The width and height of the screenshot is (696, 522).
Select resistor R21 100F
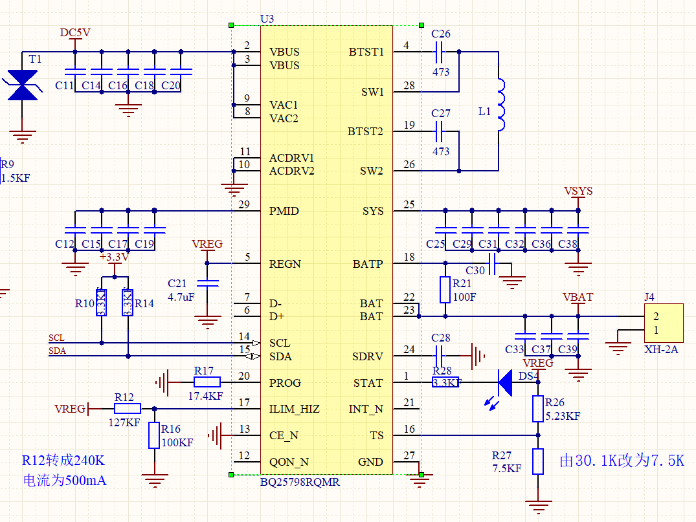click(445, 290)
